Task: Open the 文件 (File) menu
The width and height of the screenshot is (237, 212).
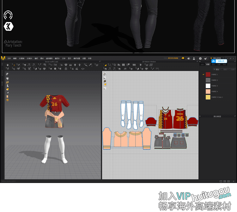Action: 9,58
